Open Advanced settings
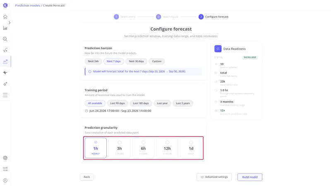331x186 pixels. click(x=214, y=177)
